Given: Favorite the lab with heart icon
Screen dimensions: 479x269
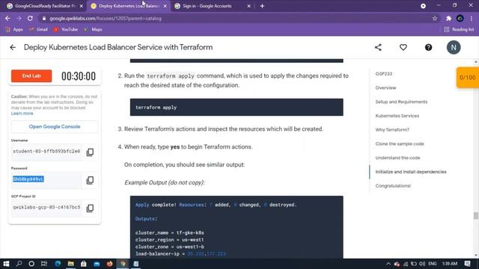Looking at the screenshot, I should point(403,47).
